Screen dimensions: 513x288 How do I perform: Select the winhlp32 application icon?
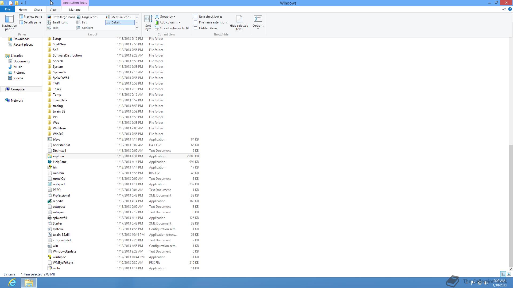coord(50,257)
